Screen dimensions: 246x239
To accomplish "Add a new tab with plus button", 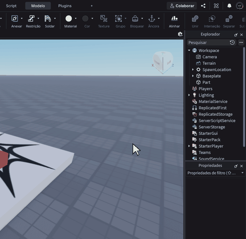I will [92, 6].
